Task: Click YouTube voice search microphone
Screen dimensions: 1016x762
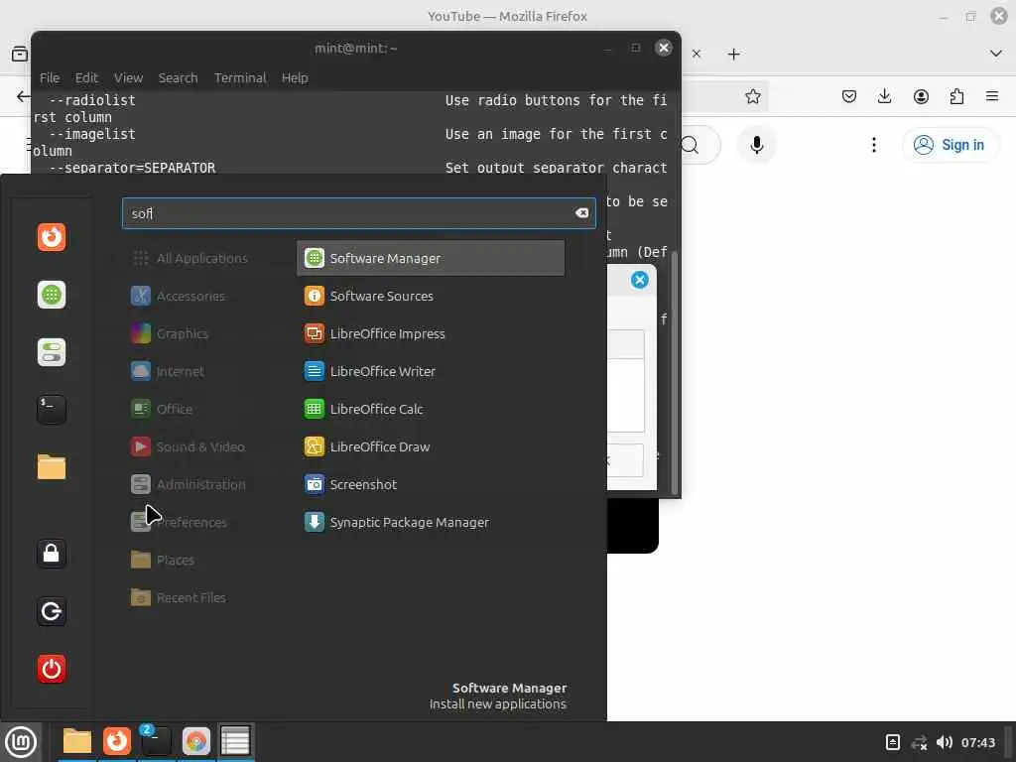Action: point(756,145)
